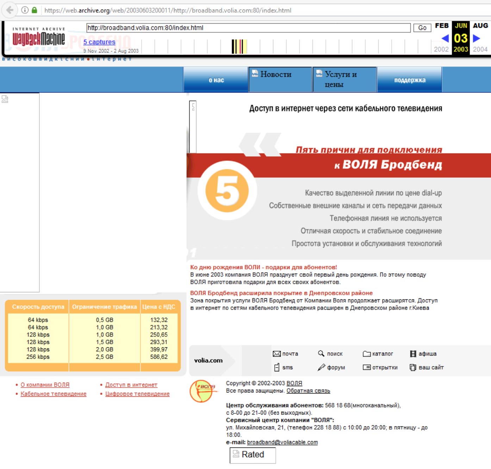Click the browser address bar URL
The height and width of the screenshot is (469, 491).
(x=168, y=10)
